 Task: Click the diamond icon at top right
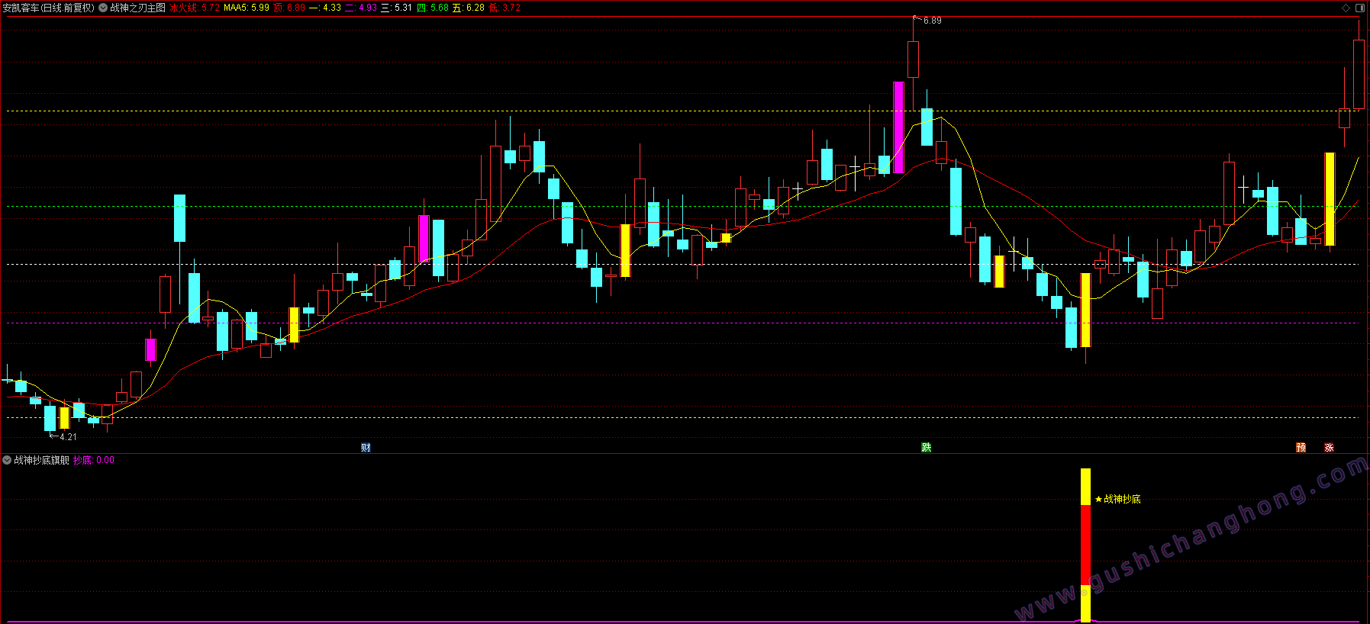(1346, 8)
